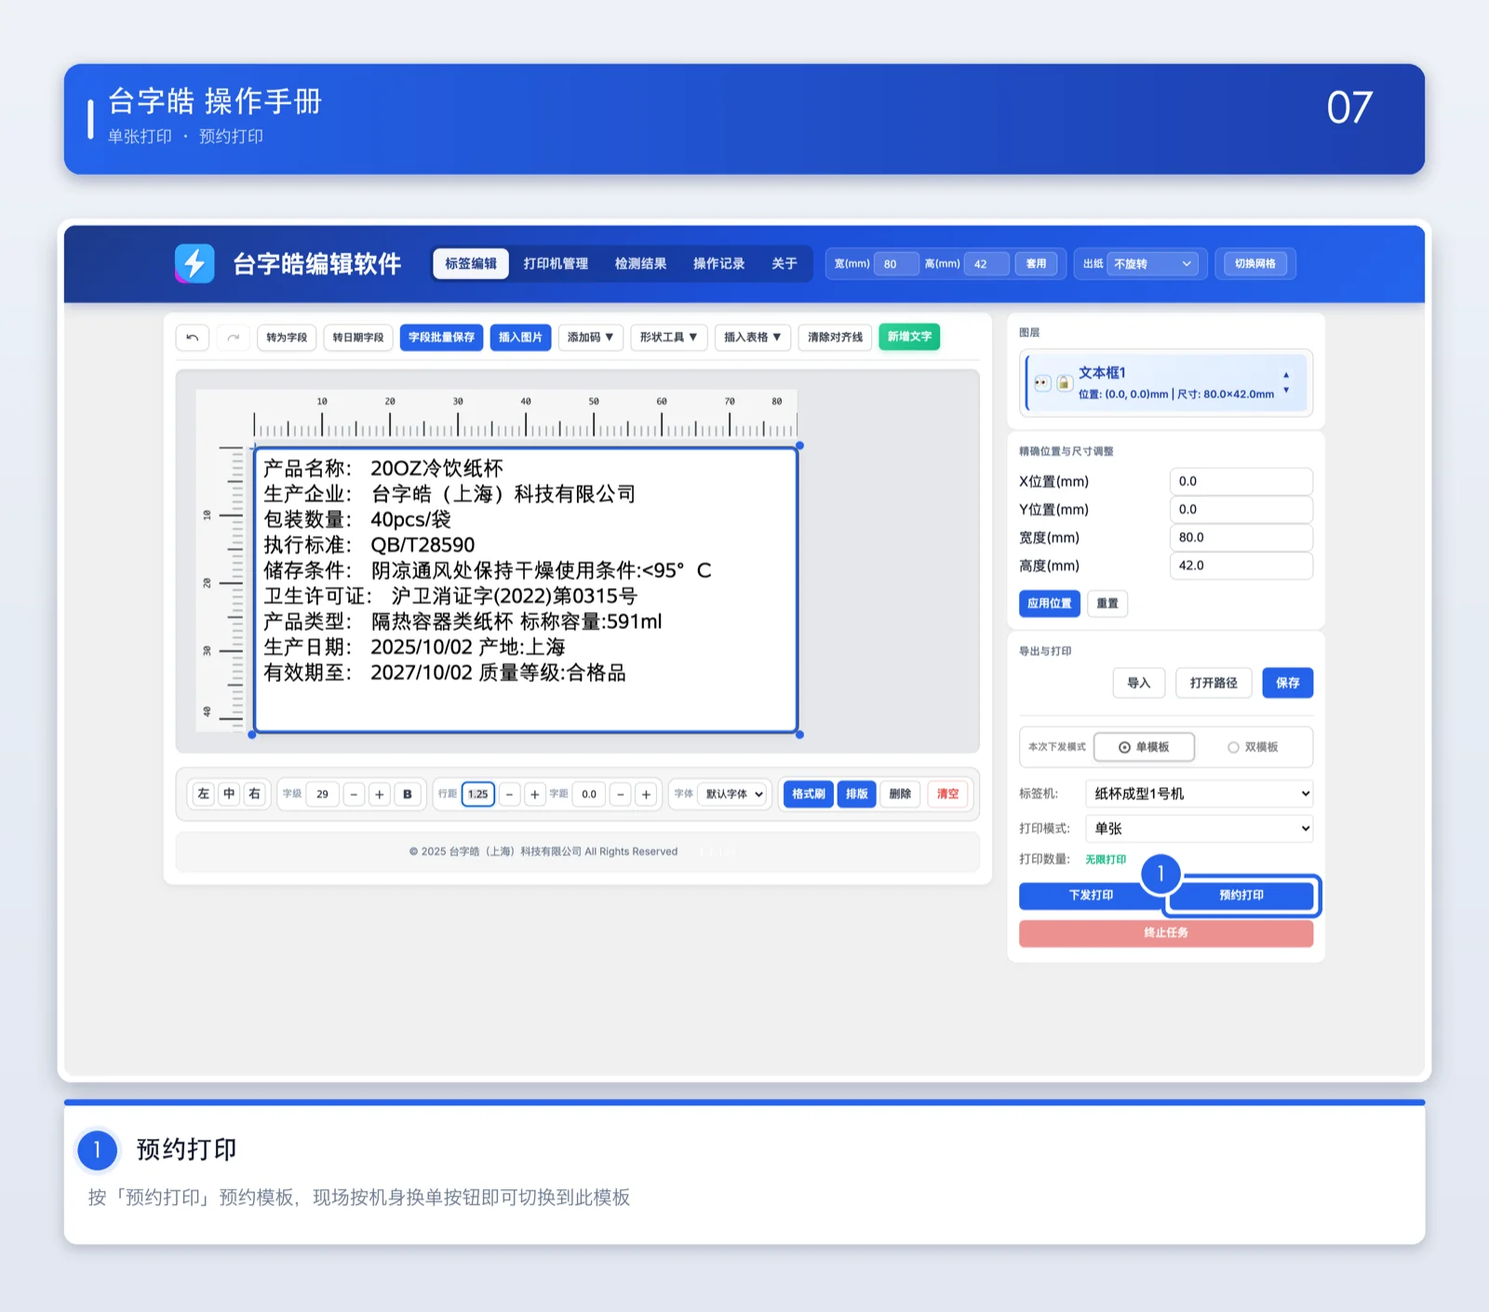Viewport: 1489px width, 1312px height.
Task: Toggle bold B formatting
Action: click(x=408, y=794)
